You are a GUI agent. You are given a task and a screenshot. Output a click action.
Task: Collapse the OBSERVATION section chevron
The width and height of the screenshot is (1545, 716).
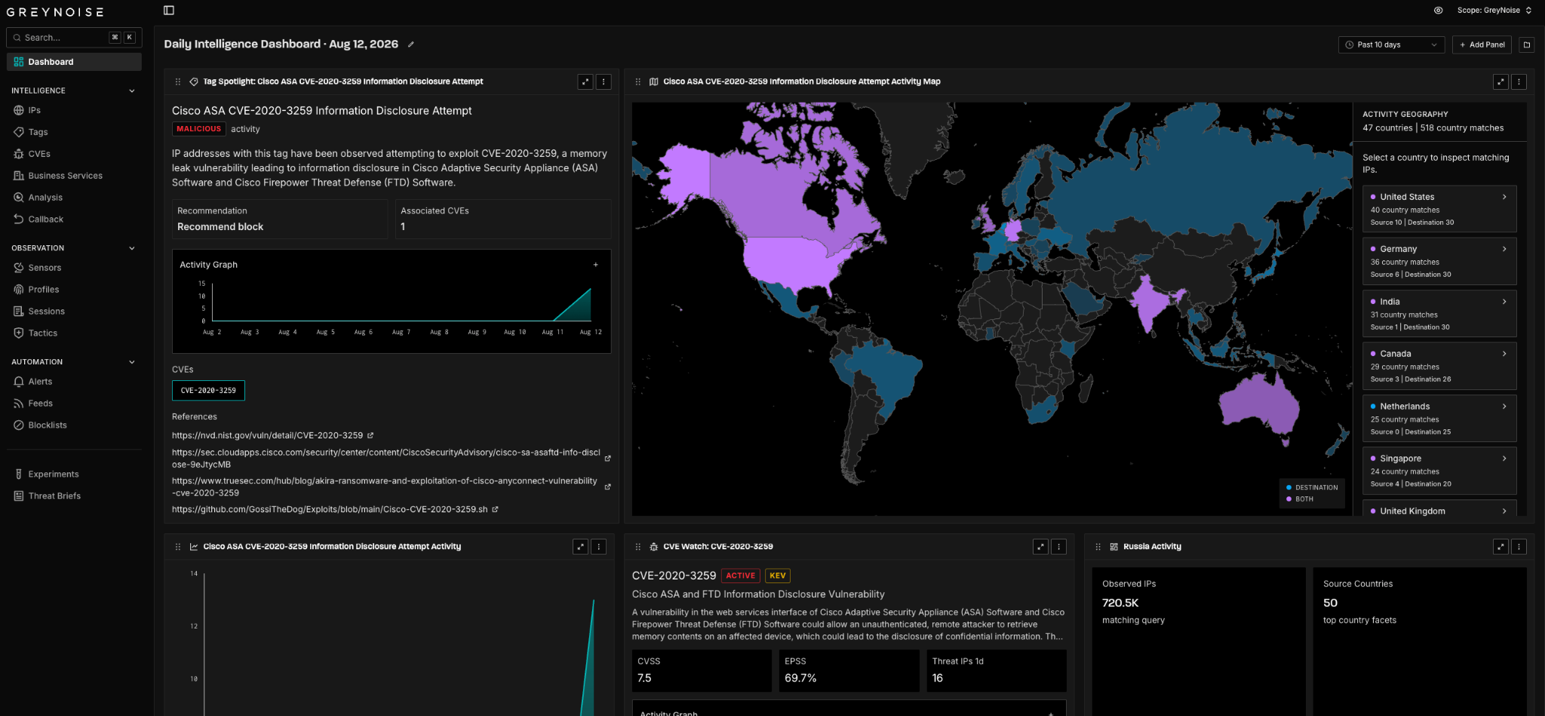(x=132, y=248)
